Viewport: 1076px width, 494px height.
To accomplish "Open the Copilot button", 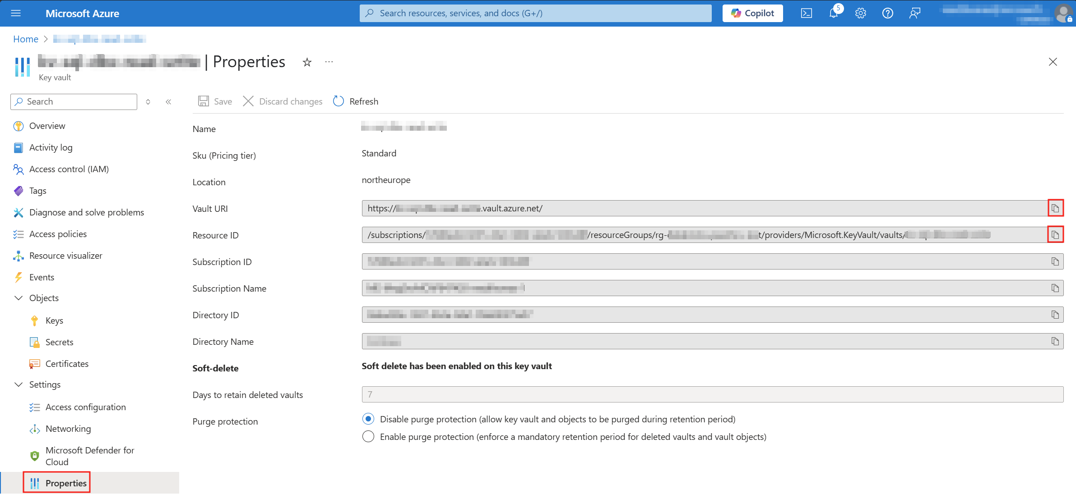I will tap(752, 14).
